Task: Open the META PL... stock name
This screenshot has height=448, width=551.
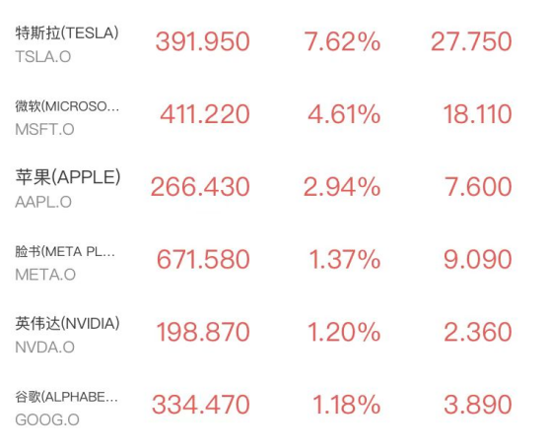Action: (x=65, y=252)
